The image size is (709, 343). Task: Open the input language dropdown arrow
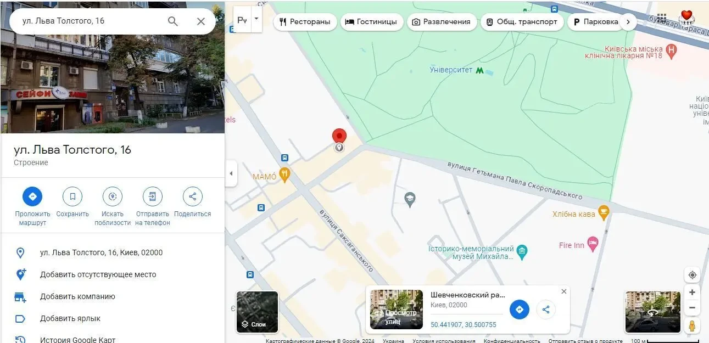click(x=256, y=19)
